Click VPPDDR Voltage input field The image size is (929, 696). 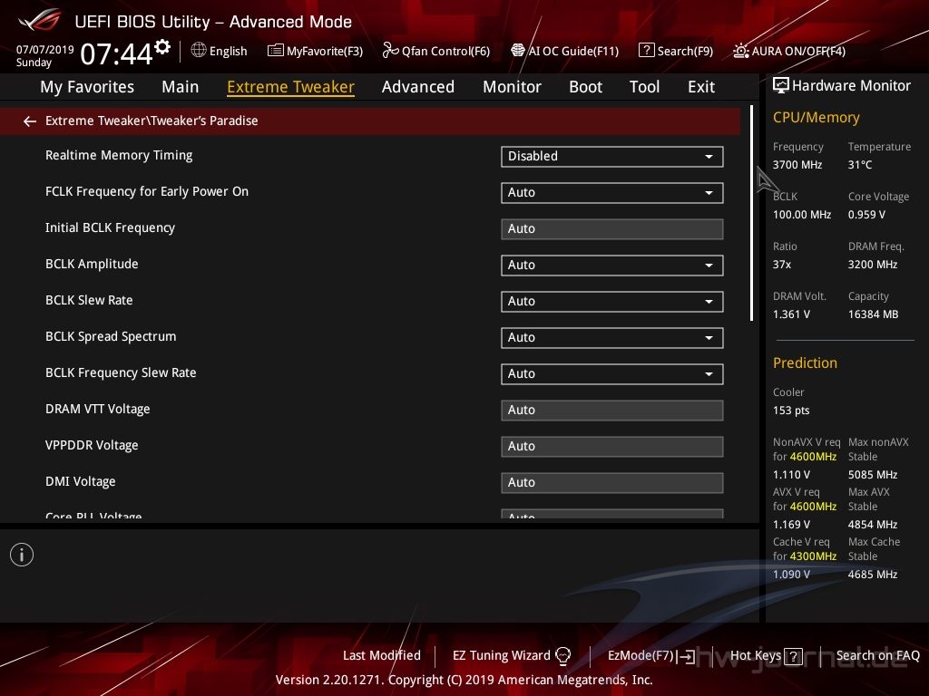click(x=612, y=446)
